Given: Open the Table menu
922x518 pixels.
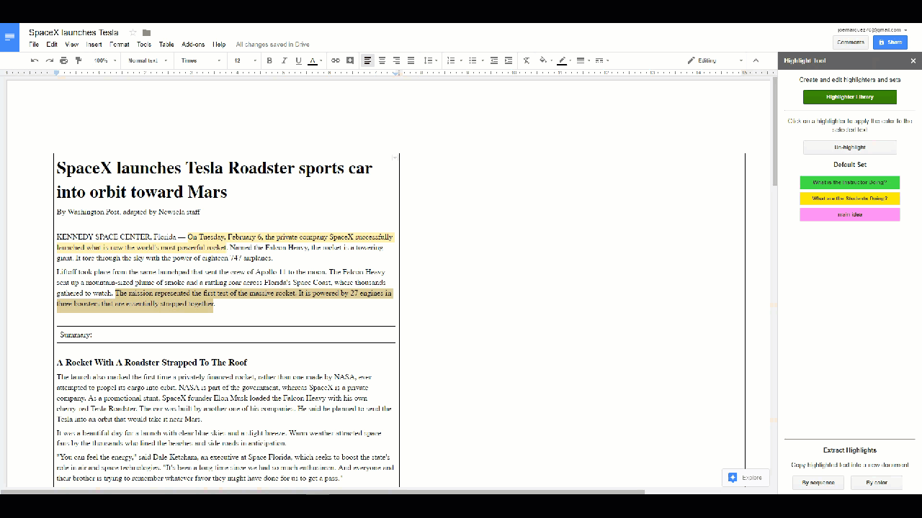Looking at the screenshot, I should click(x=166, y=45).
